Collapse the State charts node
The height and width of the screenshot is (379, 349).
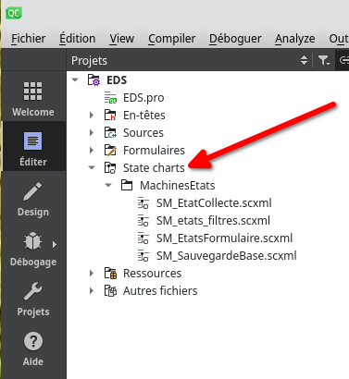92,167
